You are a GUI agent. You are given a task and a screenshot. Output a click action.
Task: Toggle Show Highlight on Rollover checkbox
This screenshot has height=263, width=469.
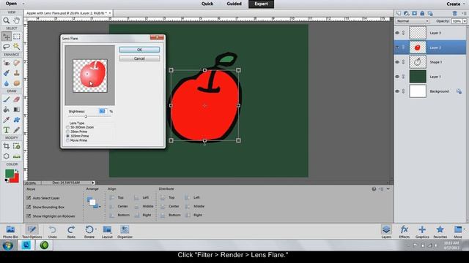tap(29, 216)
